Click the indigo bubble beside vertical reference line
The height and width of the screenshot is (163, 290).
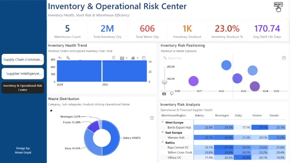[237, 78]
